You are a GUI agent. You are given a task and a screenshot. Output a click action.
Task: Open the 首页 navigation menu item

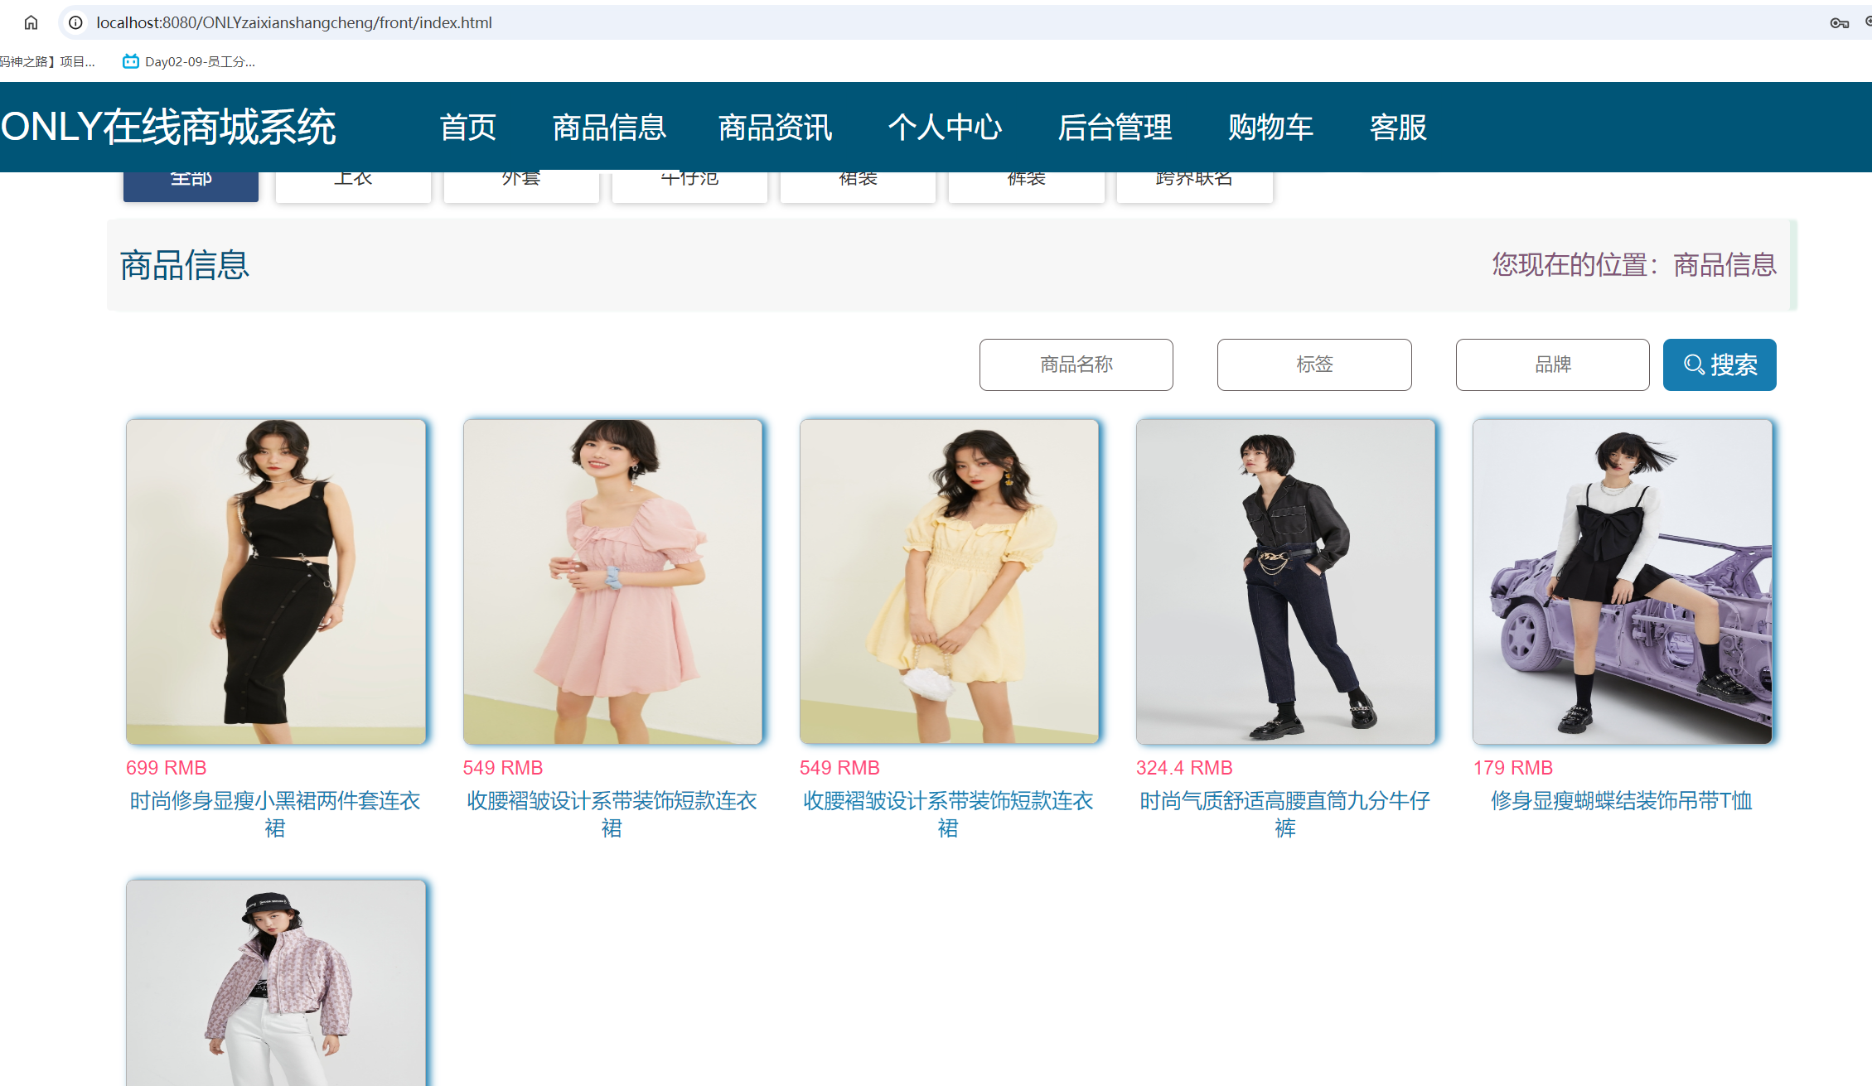click(x=468, y=128)
